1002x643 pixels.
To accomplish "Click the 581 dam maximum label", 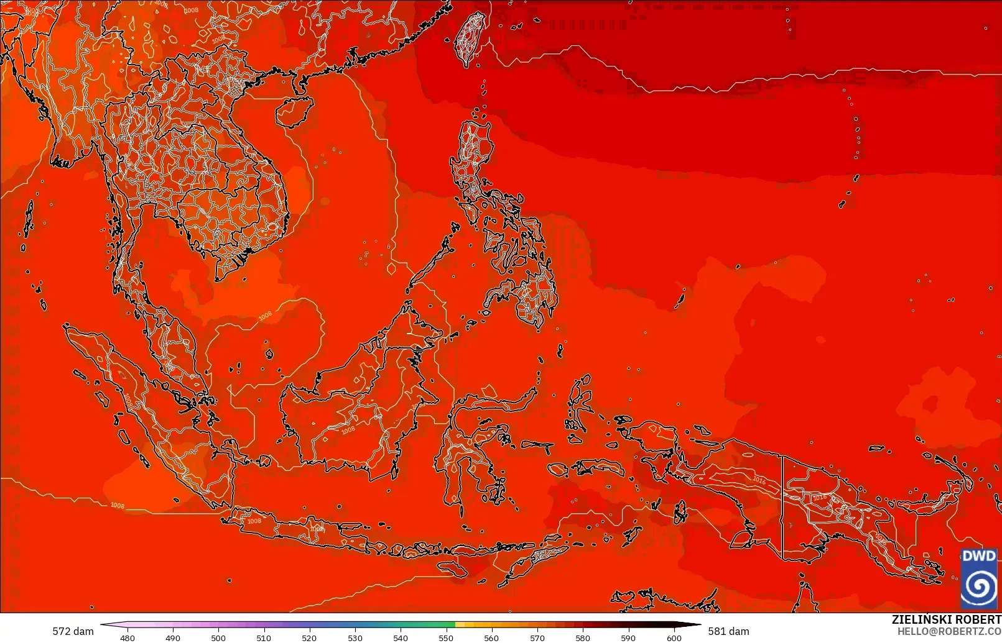I will pos(728,631).
